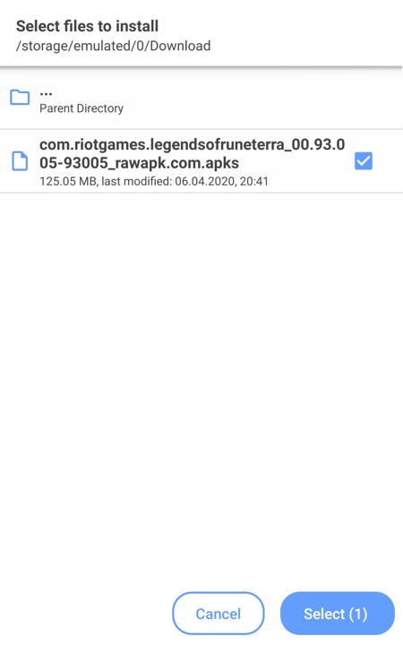
Task: Click the /storage/emulated/0/Download path text
Action: click(x=113, y=46)
